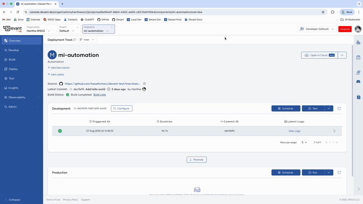This screenshot has width=363, height=204.
Task: Click Add Description link
Action: (x=59, y=68)
